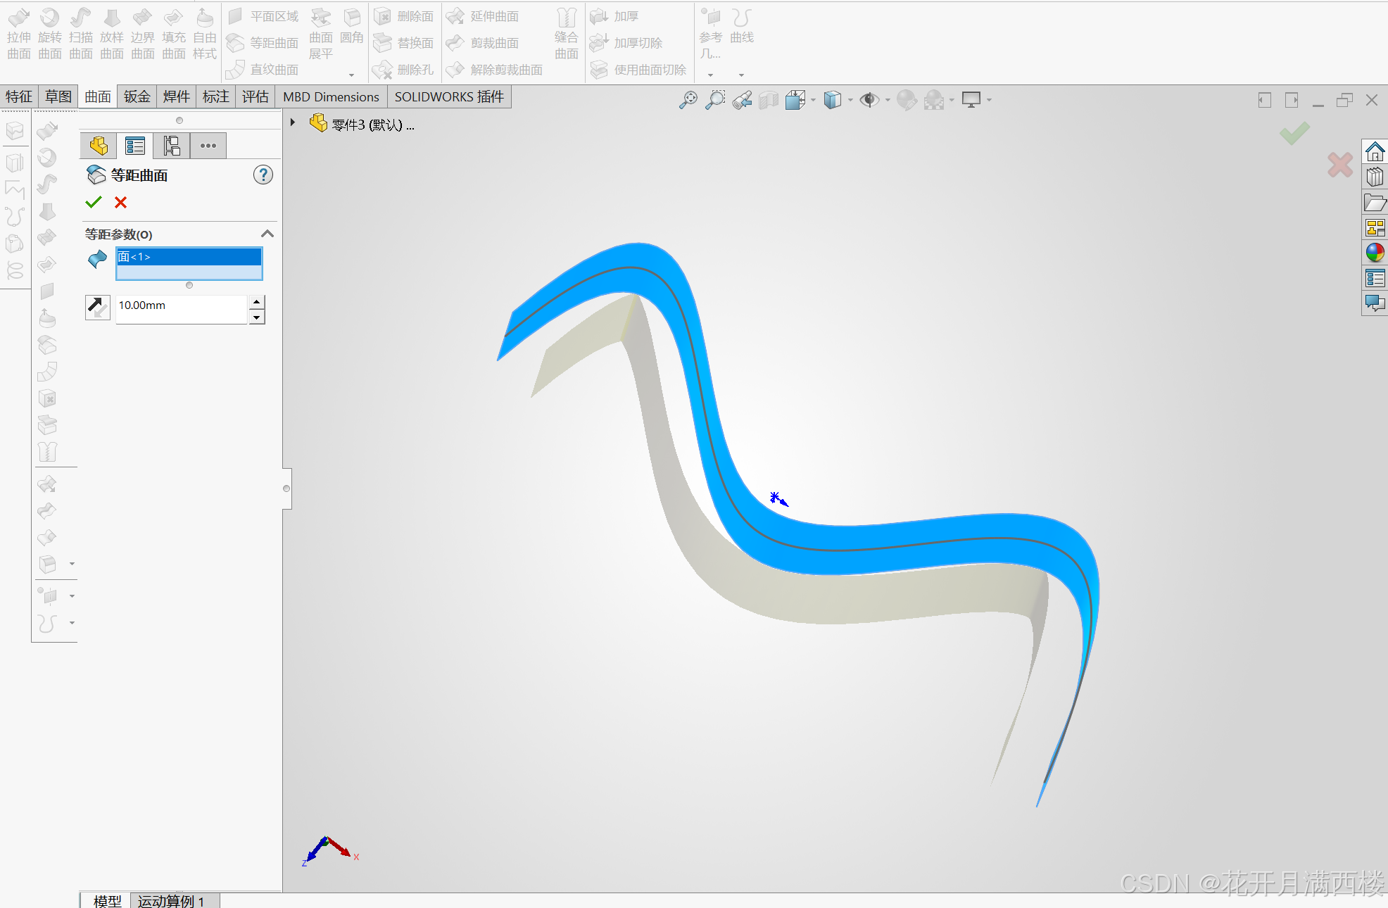Click the Zoom to Fit magnifier icon
Screen dimensions: 1388x908
[x=688, y=100]
